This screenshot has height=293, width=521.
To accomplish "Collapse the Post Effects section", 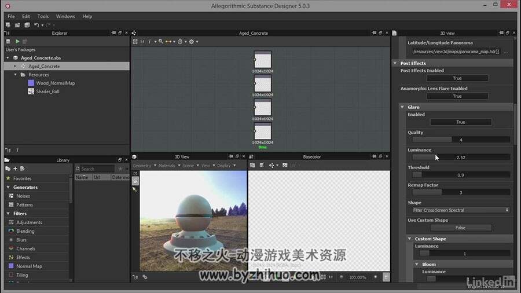I will (x=395, y=63).
